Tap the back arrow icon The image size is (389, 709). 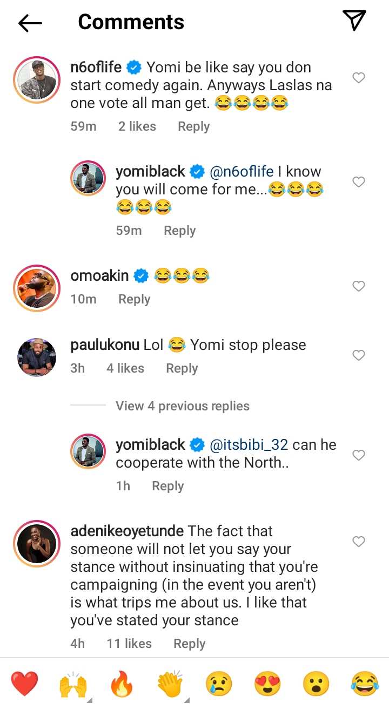click(x=30, y=23)
